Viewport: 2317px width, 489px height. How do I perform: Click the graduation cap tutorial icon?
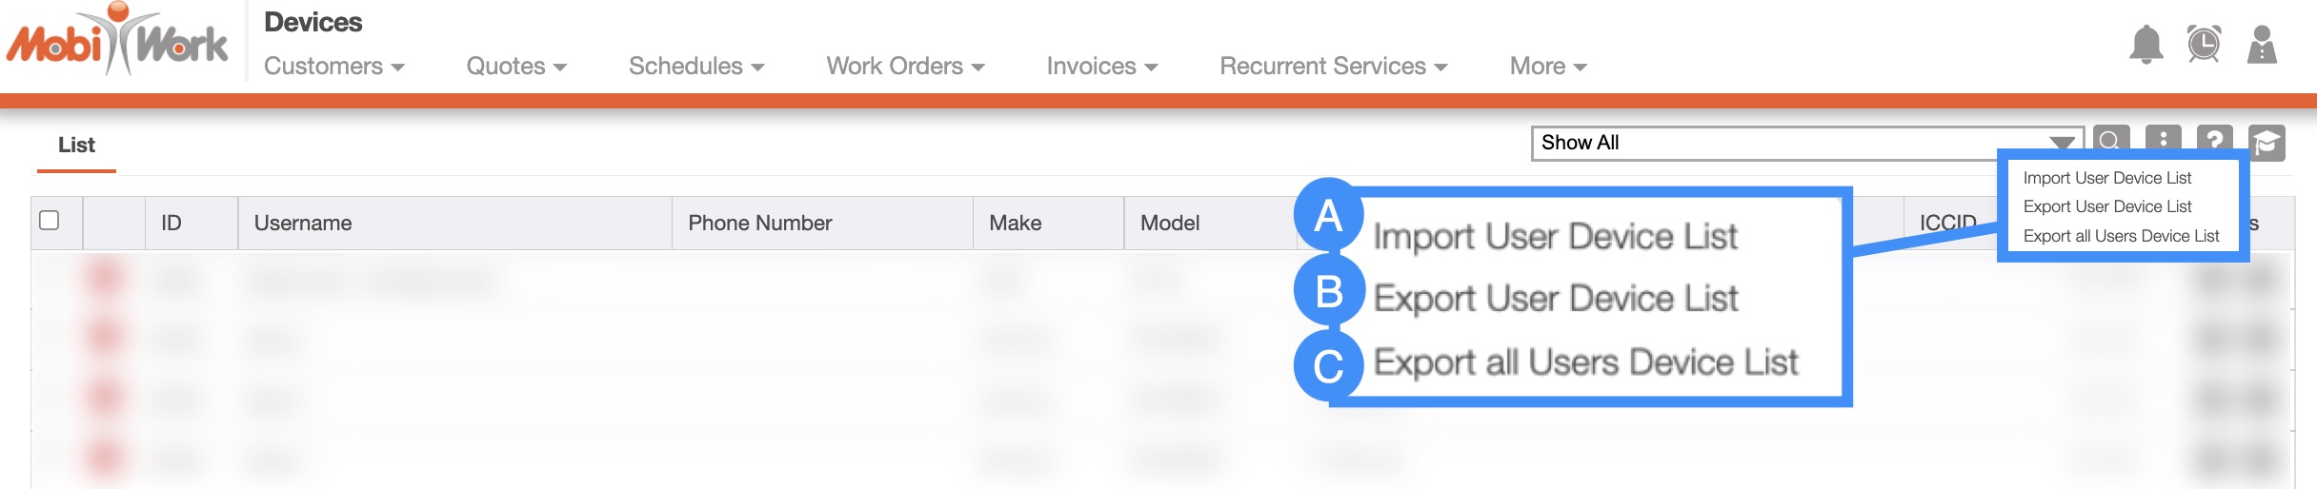[x=2267, y=143]
